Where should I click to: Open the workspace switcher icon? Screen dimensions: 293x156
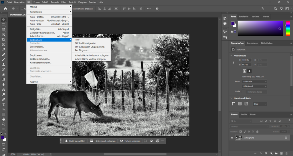pyautogui.click(x=287, y=9)
